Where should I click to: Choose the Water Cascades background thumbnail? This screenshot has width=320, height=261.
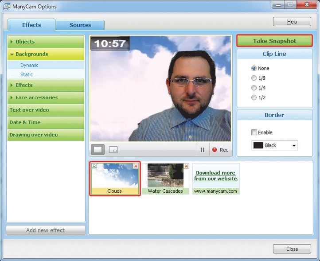(165, 179)
